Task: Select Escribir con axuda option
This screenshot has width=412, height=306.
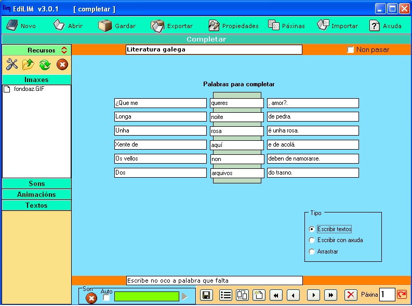Action: (312, 240)
